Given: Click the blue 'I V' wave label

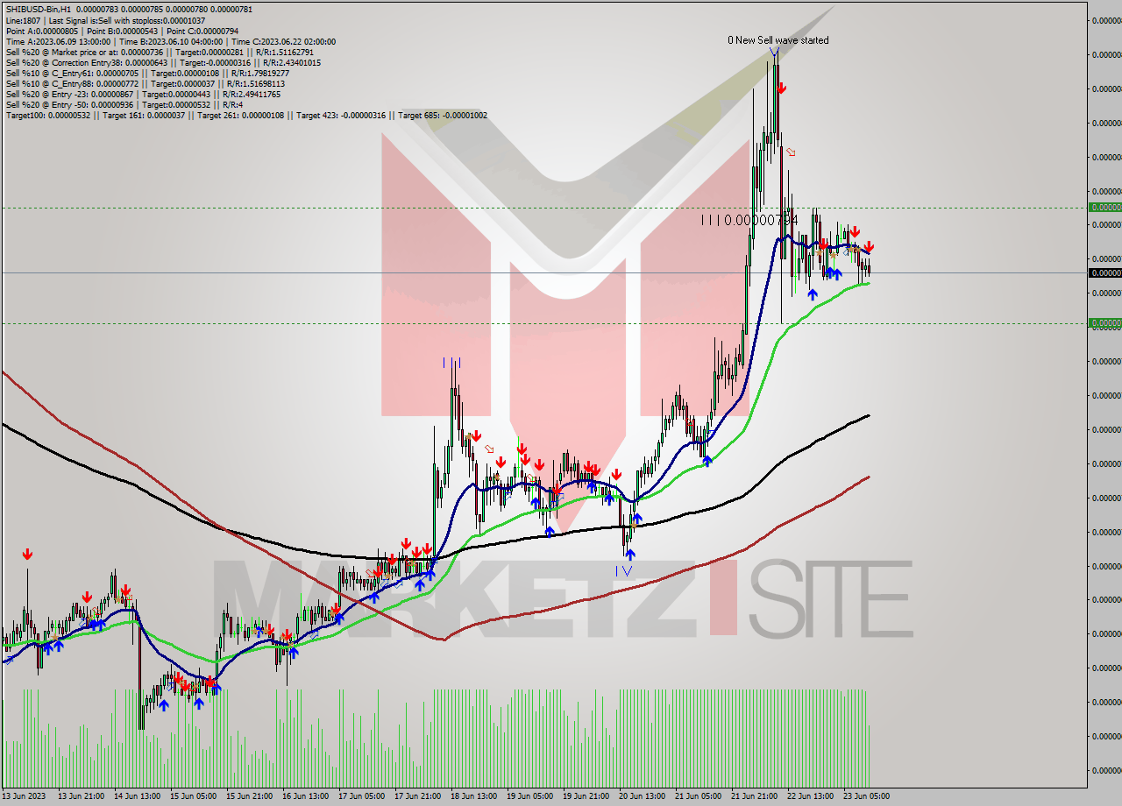Looking at the screenshot, I should [x=622, y=570].
